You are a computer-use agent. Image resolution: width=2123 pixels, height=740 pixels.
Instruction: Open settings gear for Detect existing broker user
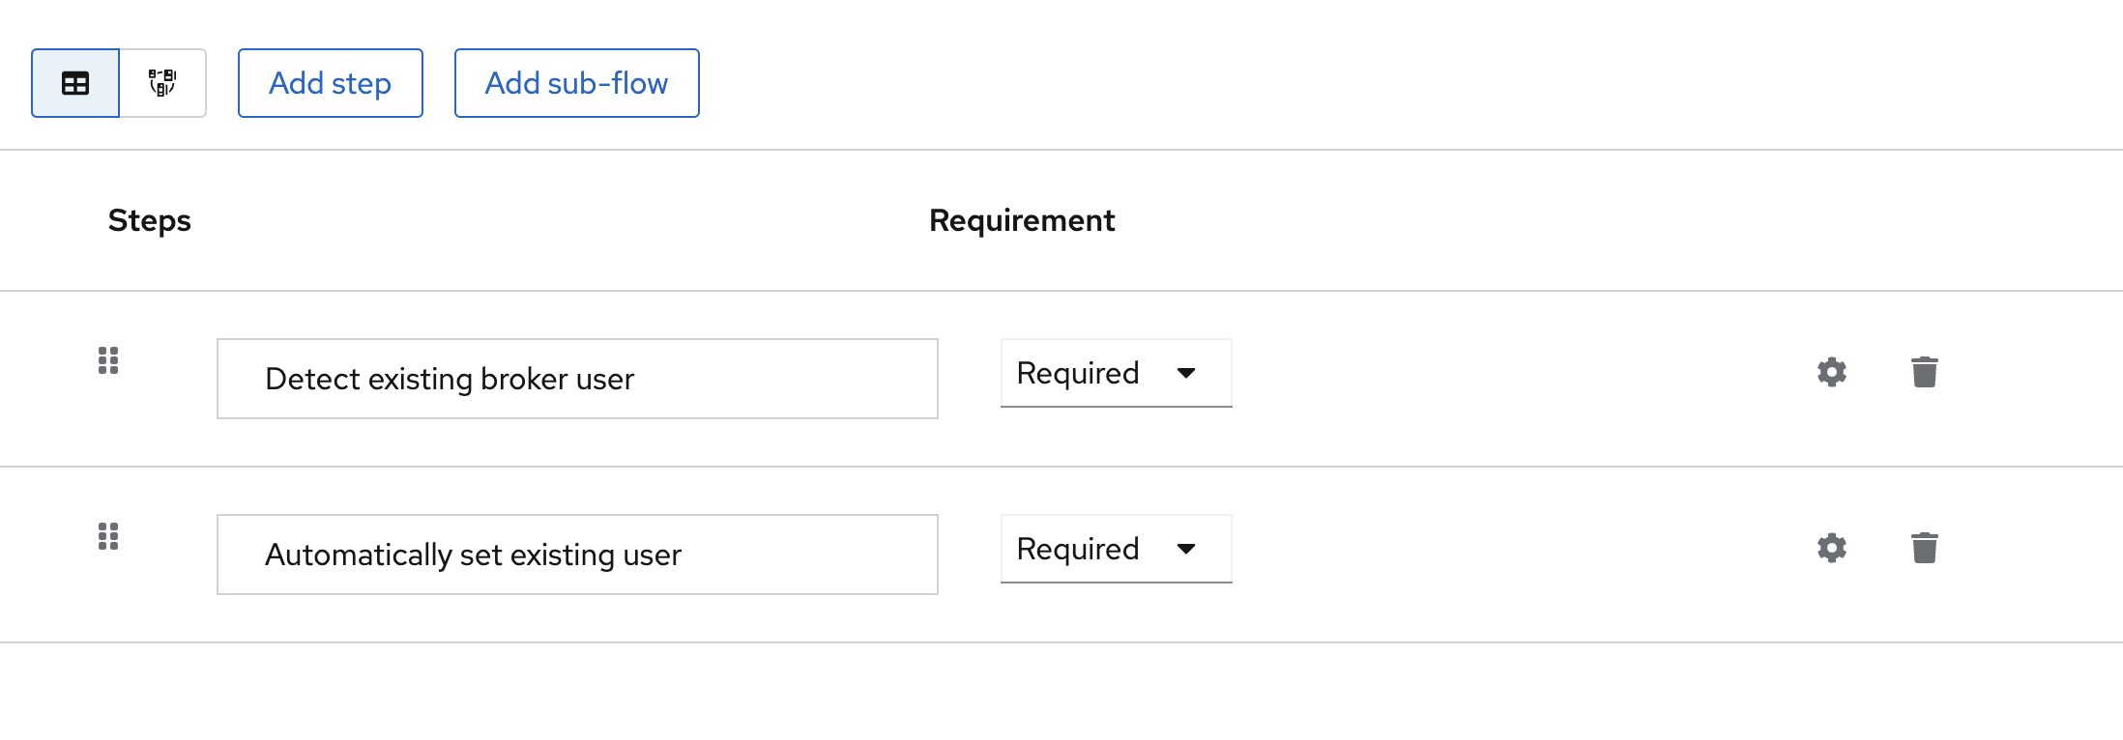1832,372
